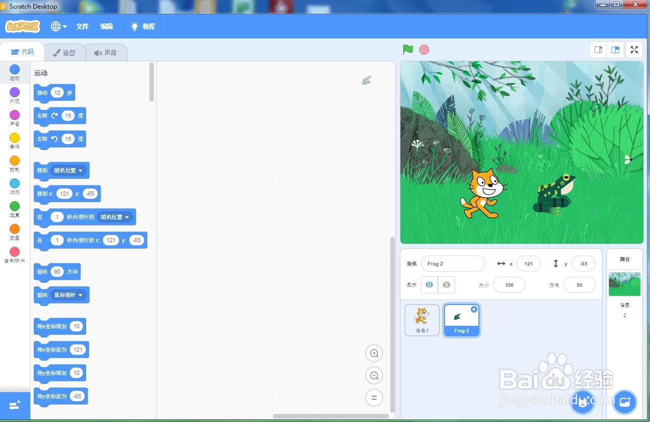Click the workspace vertical scrollbar
Viewport: 650px width, 422px height.
click(x=392, y=324)
